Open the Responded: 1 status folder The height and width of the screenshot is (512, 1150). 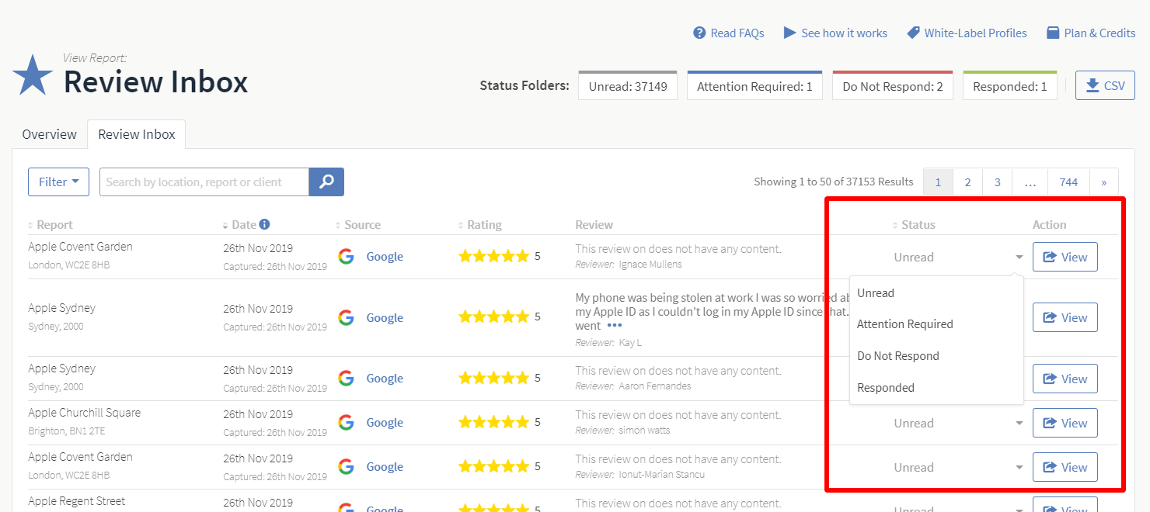click(x=1010, y=86)
